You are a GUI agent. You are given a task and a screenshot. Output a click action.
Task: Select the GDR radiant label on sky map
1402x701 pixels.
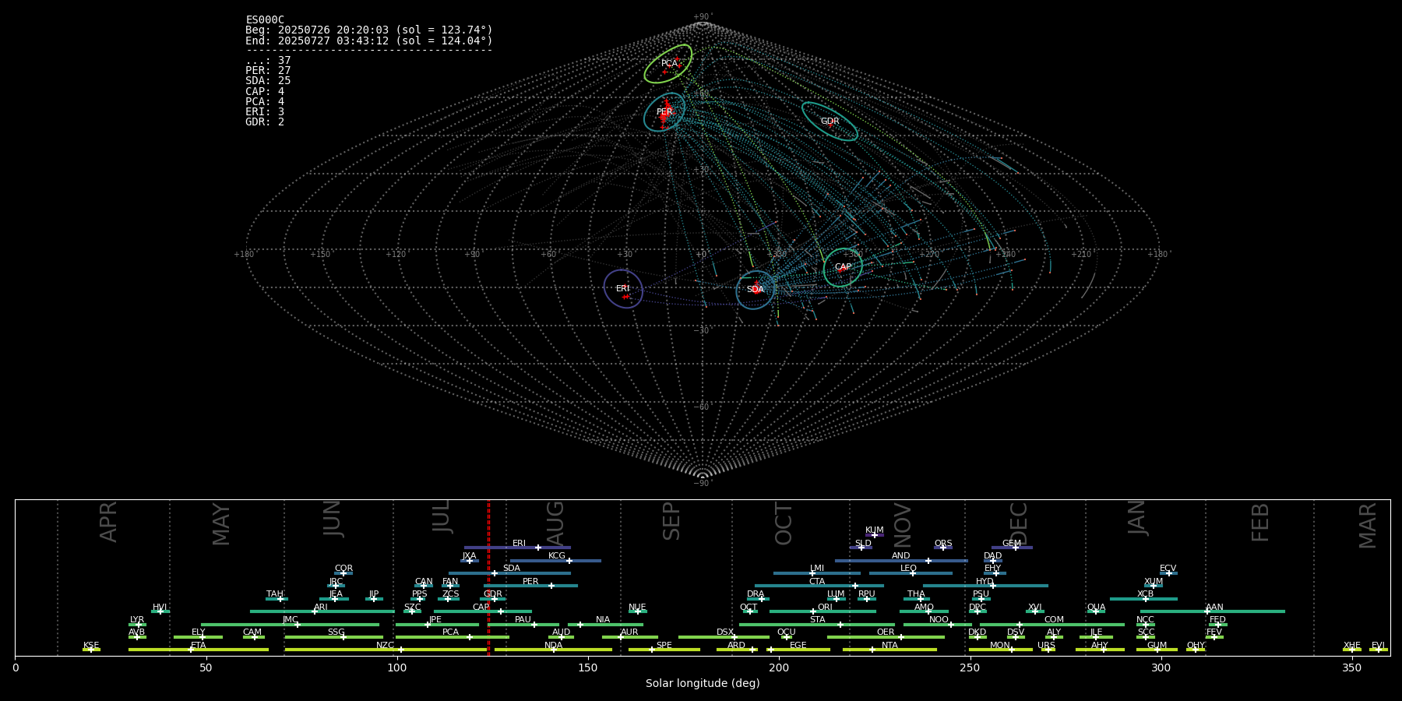(830, 122)
